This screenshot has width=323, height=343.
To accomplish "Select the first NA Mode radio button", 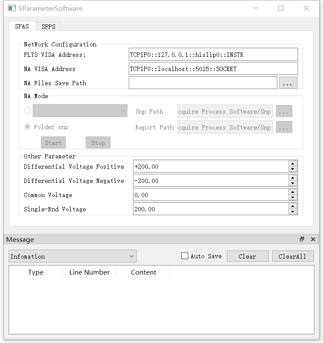I will 28,111.
